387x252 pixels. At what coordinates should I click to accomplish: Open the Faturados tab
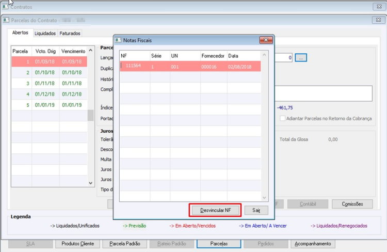(70, 34)
